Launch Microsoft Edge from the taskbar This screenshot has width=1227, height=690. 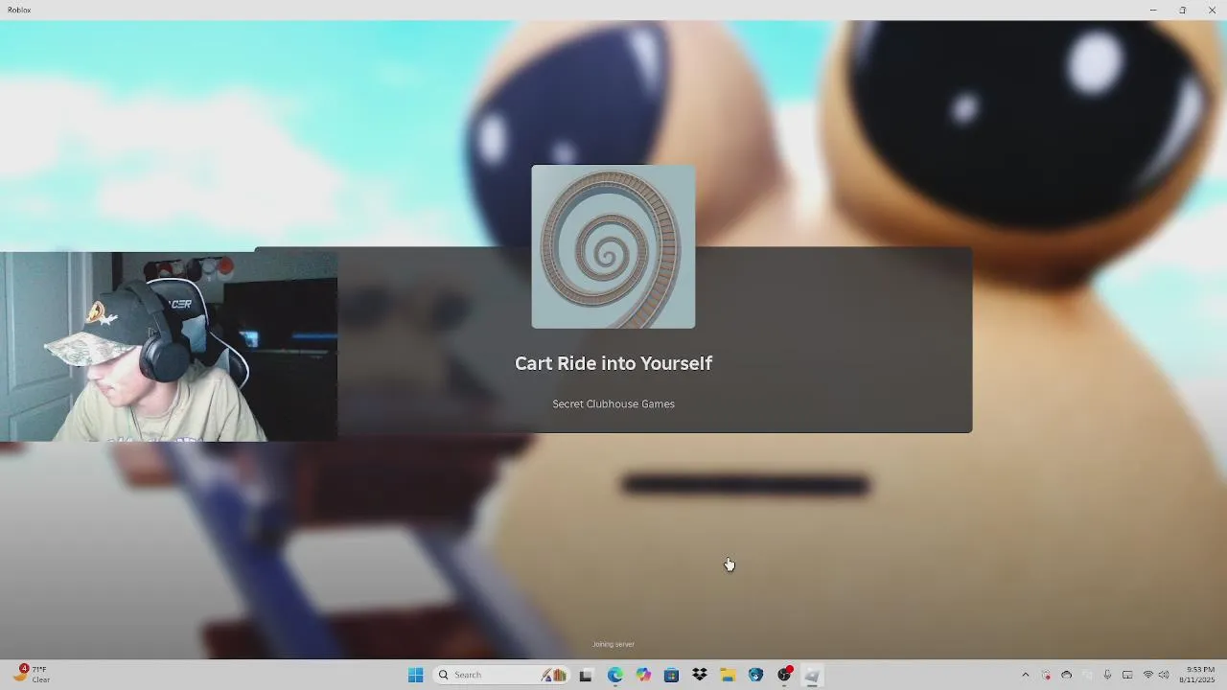(x=614, y=675)
